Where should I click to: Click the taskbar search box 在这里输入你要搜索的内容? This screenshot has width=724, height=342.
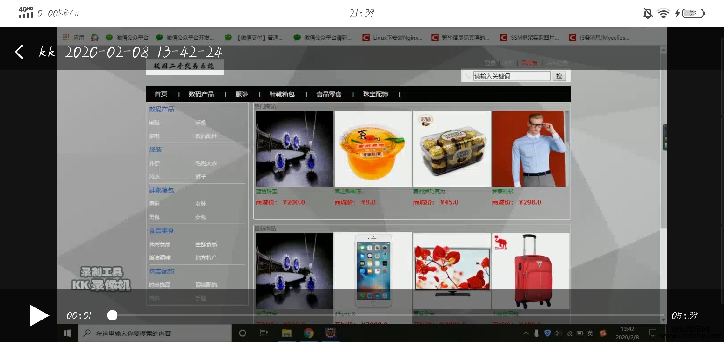pyautogui.click(x=155, y=333)
